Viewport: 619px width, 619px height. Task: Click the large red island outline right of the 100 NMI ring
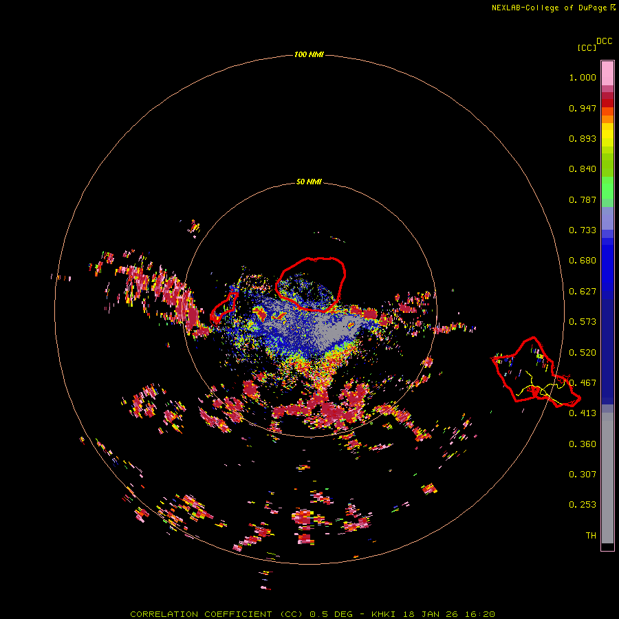point(535,372)
